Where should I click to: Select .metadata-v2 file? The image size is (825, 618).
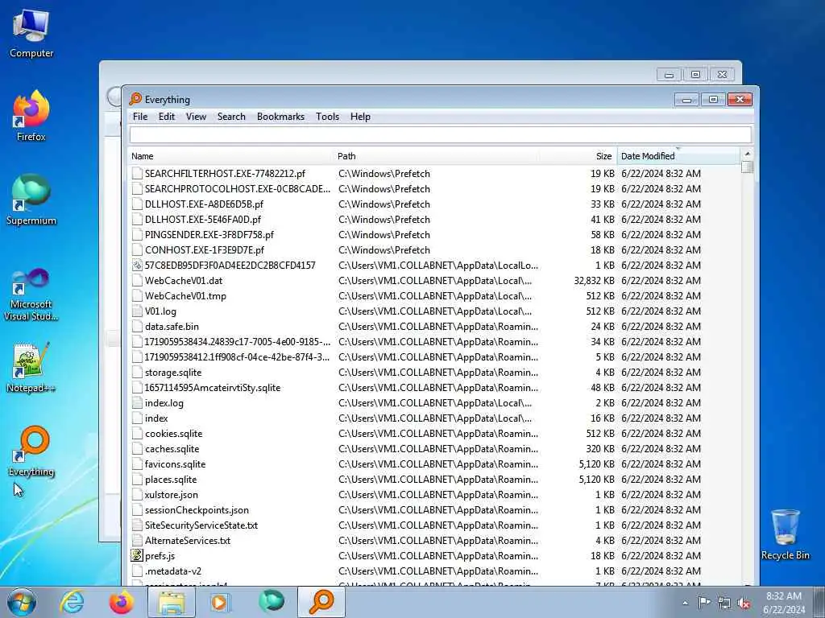point(173,571)
